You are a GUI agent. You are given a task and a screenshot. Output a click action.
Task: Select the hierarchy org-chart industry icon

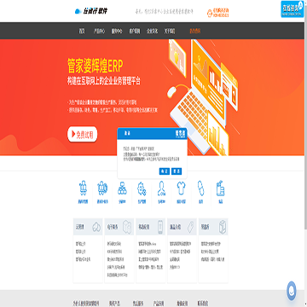(122, 188)
